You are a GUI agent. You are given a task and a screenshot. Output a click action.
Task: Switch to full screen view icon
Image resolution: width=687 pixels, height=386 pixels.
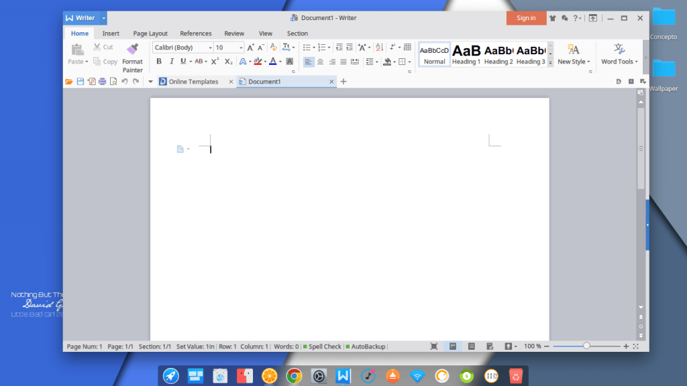pos(434,346)
